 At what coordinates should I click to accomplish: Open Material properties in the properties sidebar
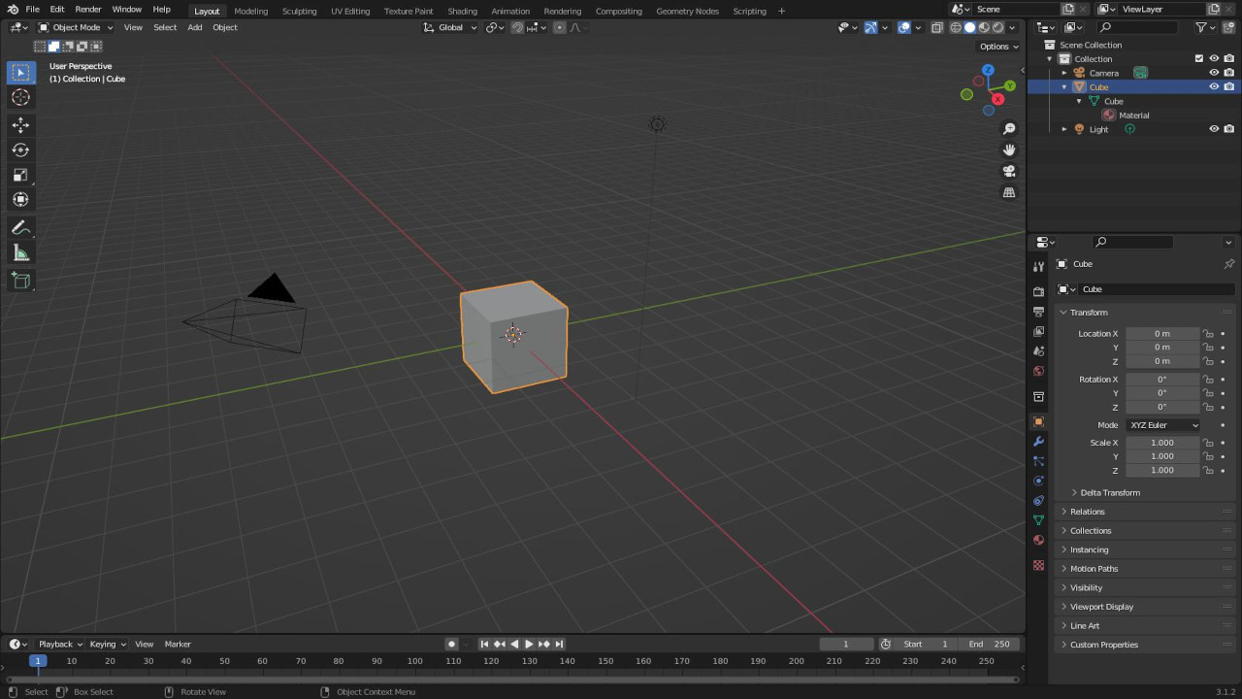point(1038,540)
